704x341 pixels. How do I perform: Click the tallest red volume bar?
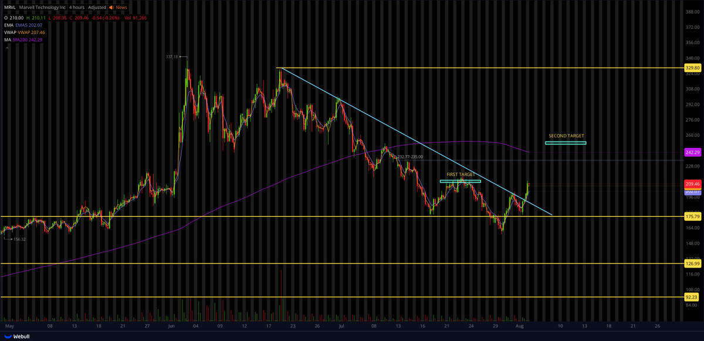(x=282, y=296)
